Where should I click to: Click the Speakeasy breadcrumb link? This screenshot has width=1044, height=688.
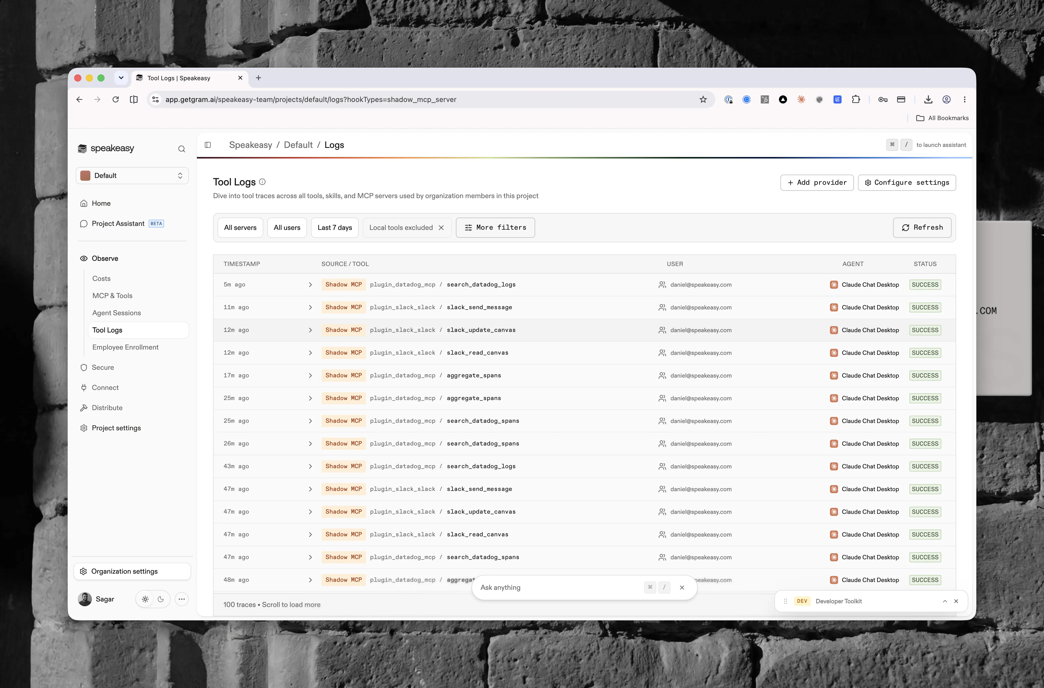[x=251, y=145]
